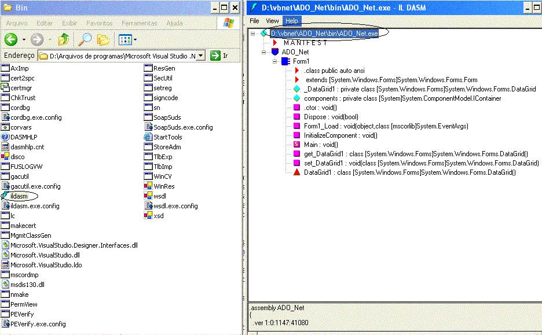Open ildasm executable in Bin folder
Screen dimensions: 542x335
click(x=19, y=196)
